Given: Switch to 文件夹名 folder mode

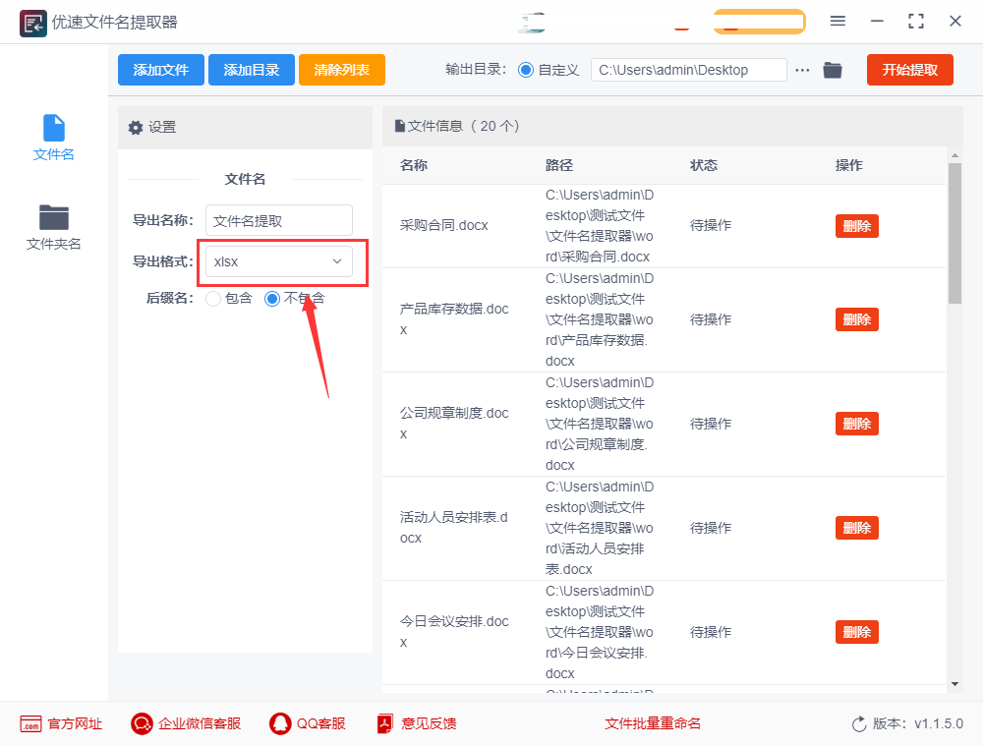Looking at the screenshot, I should tap(54, 227).
